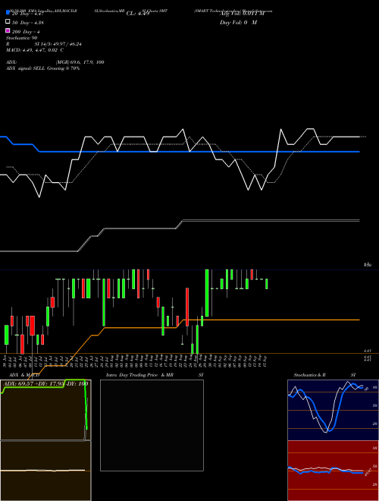The width and height of the screenshot is (379, 501).
Task: Select the '20 Day = 4.47' legend text
Action: [27, 14]
